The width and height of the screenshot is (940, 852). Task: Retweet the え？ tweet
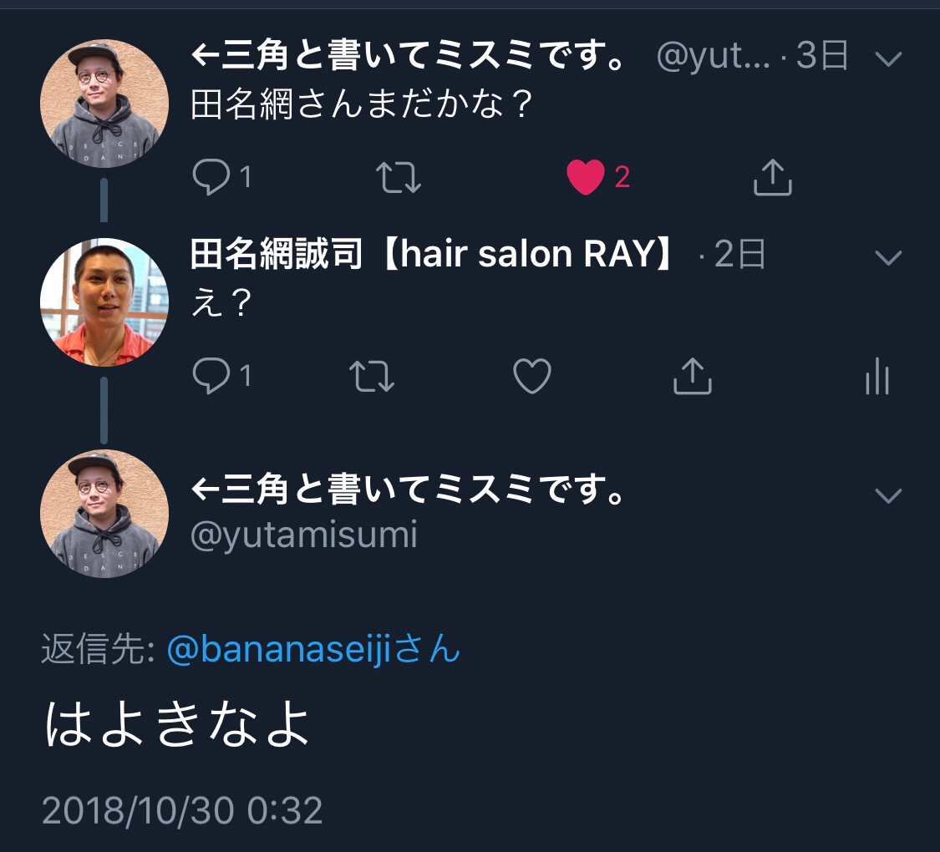(x=372, y=376)
